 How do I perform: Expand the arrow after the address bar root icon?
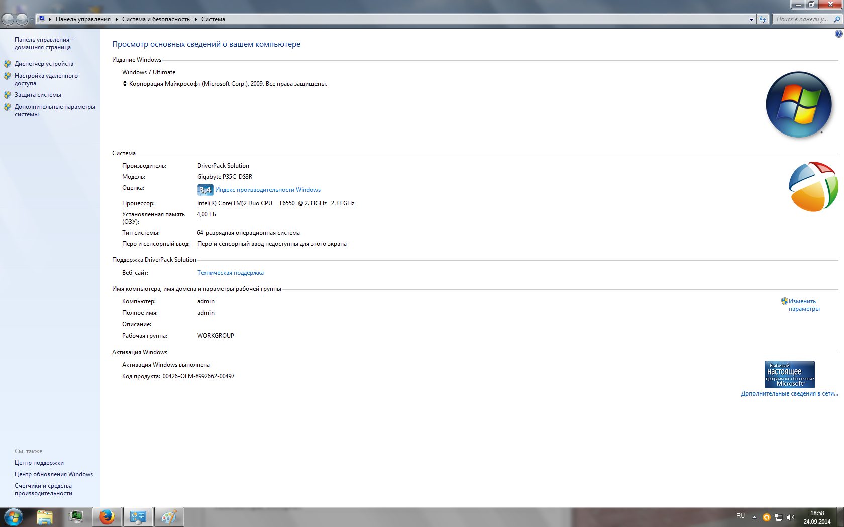50,19
